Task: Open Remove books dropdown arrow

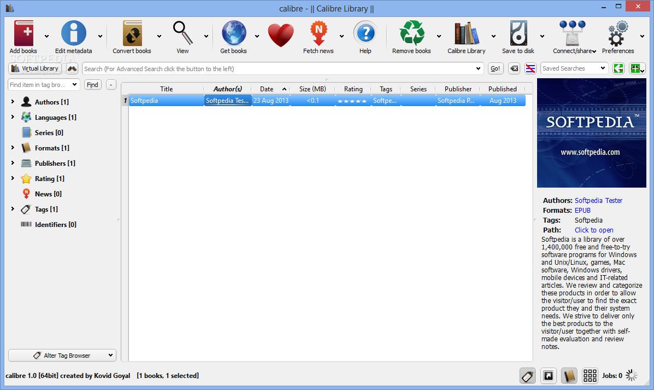Action: pyautogui.click(x=439, y=36)
